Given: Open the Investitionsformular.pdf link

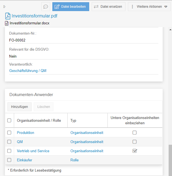Looking at the screenshot, I should pos(34,16).
